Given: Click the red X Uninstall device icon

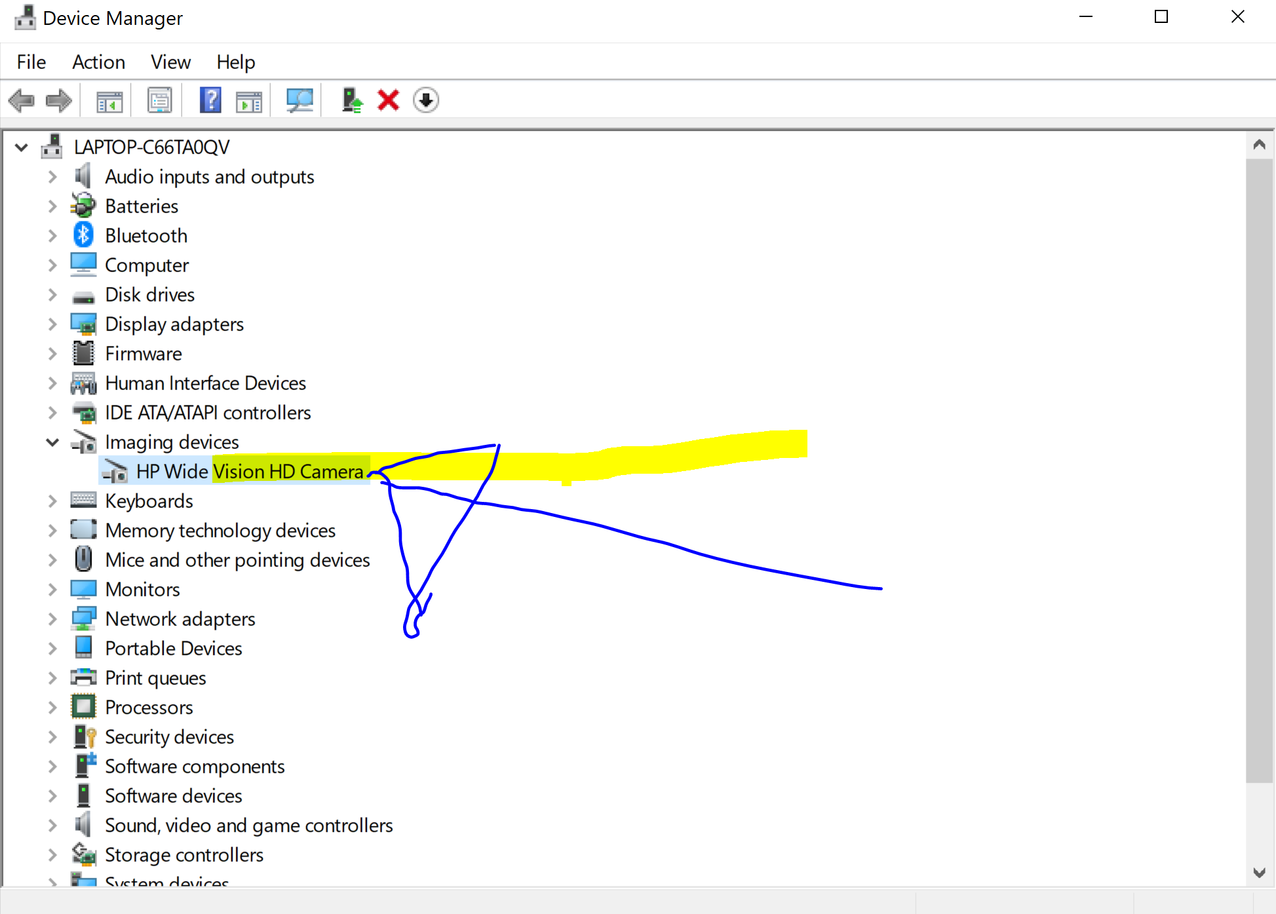Looking at the screenshot, I should coord(388,101).
